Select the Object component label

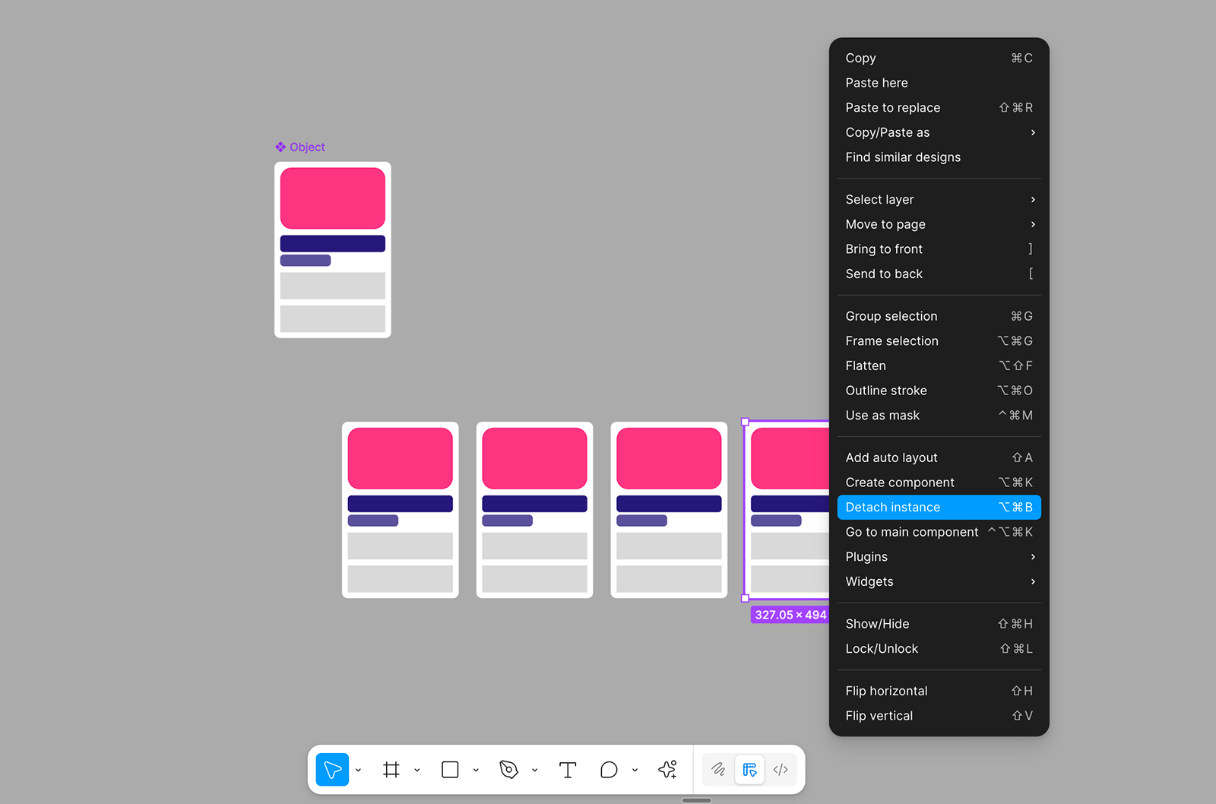coord(300,147)
